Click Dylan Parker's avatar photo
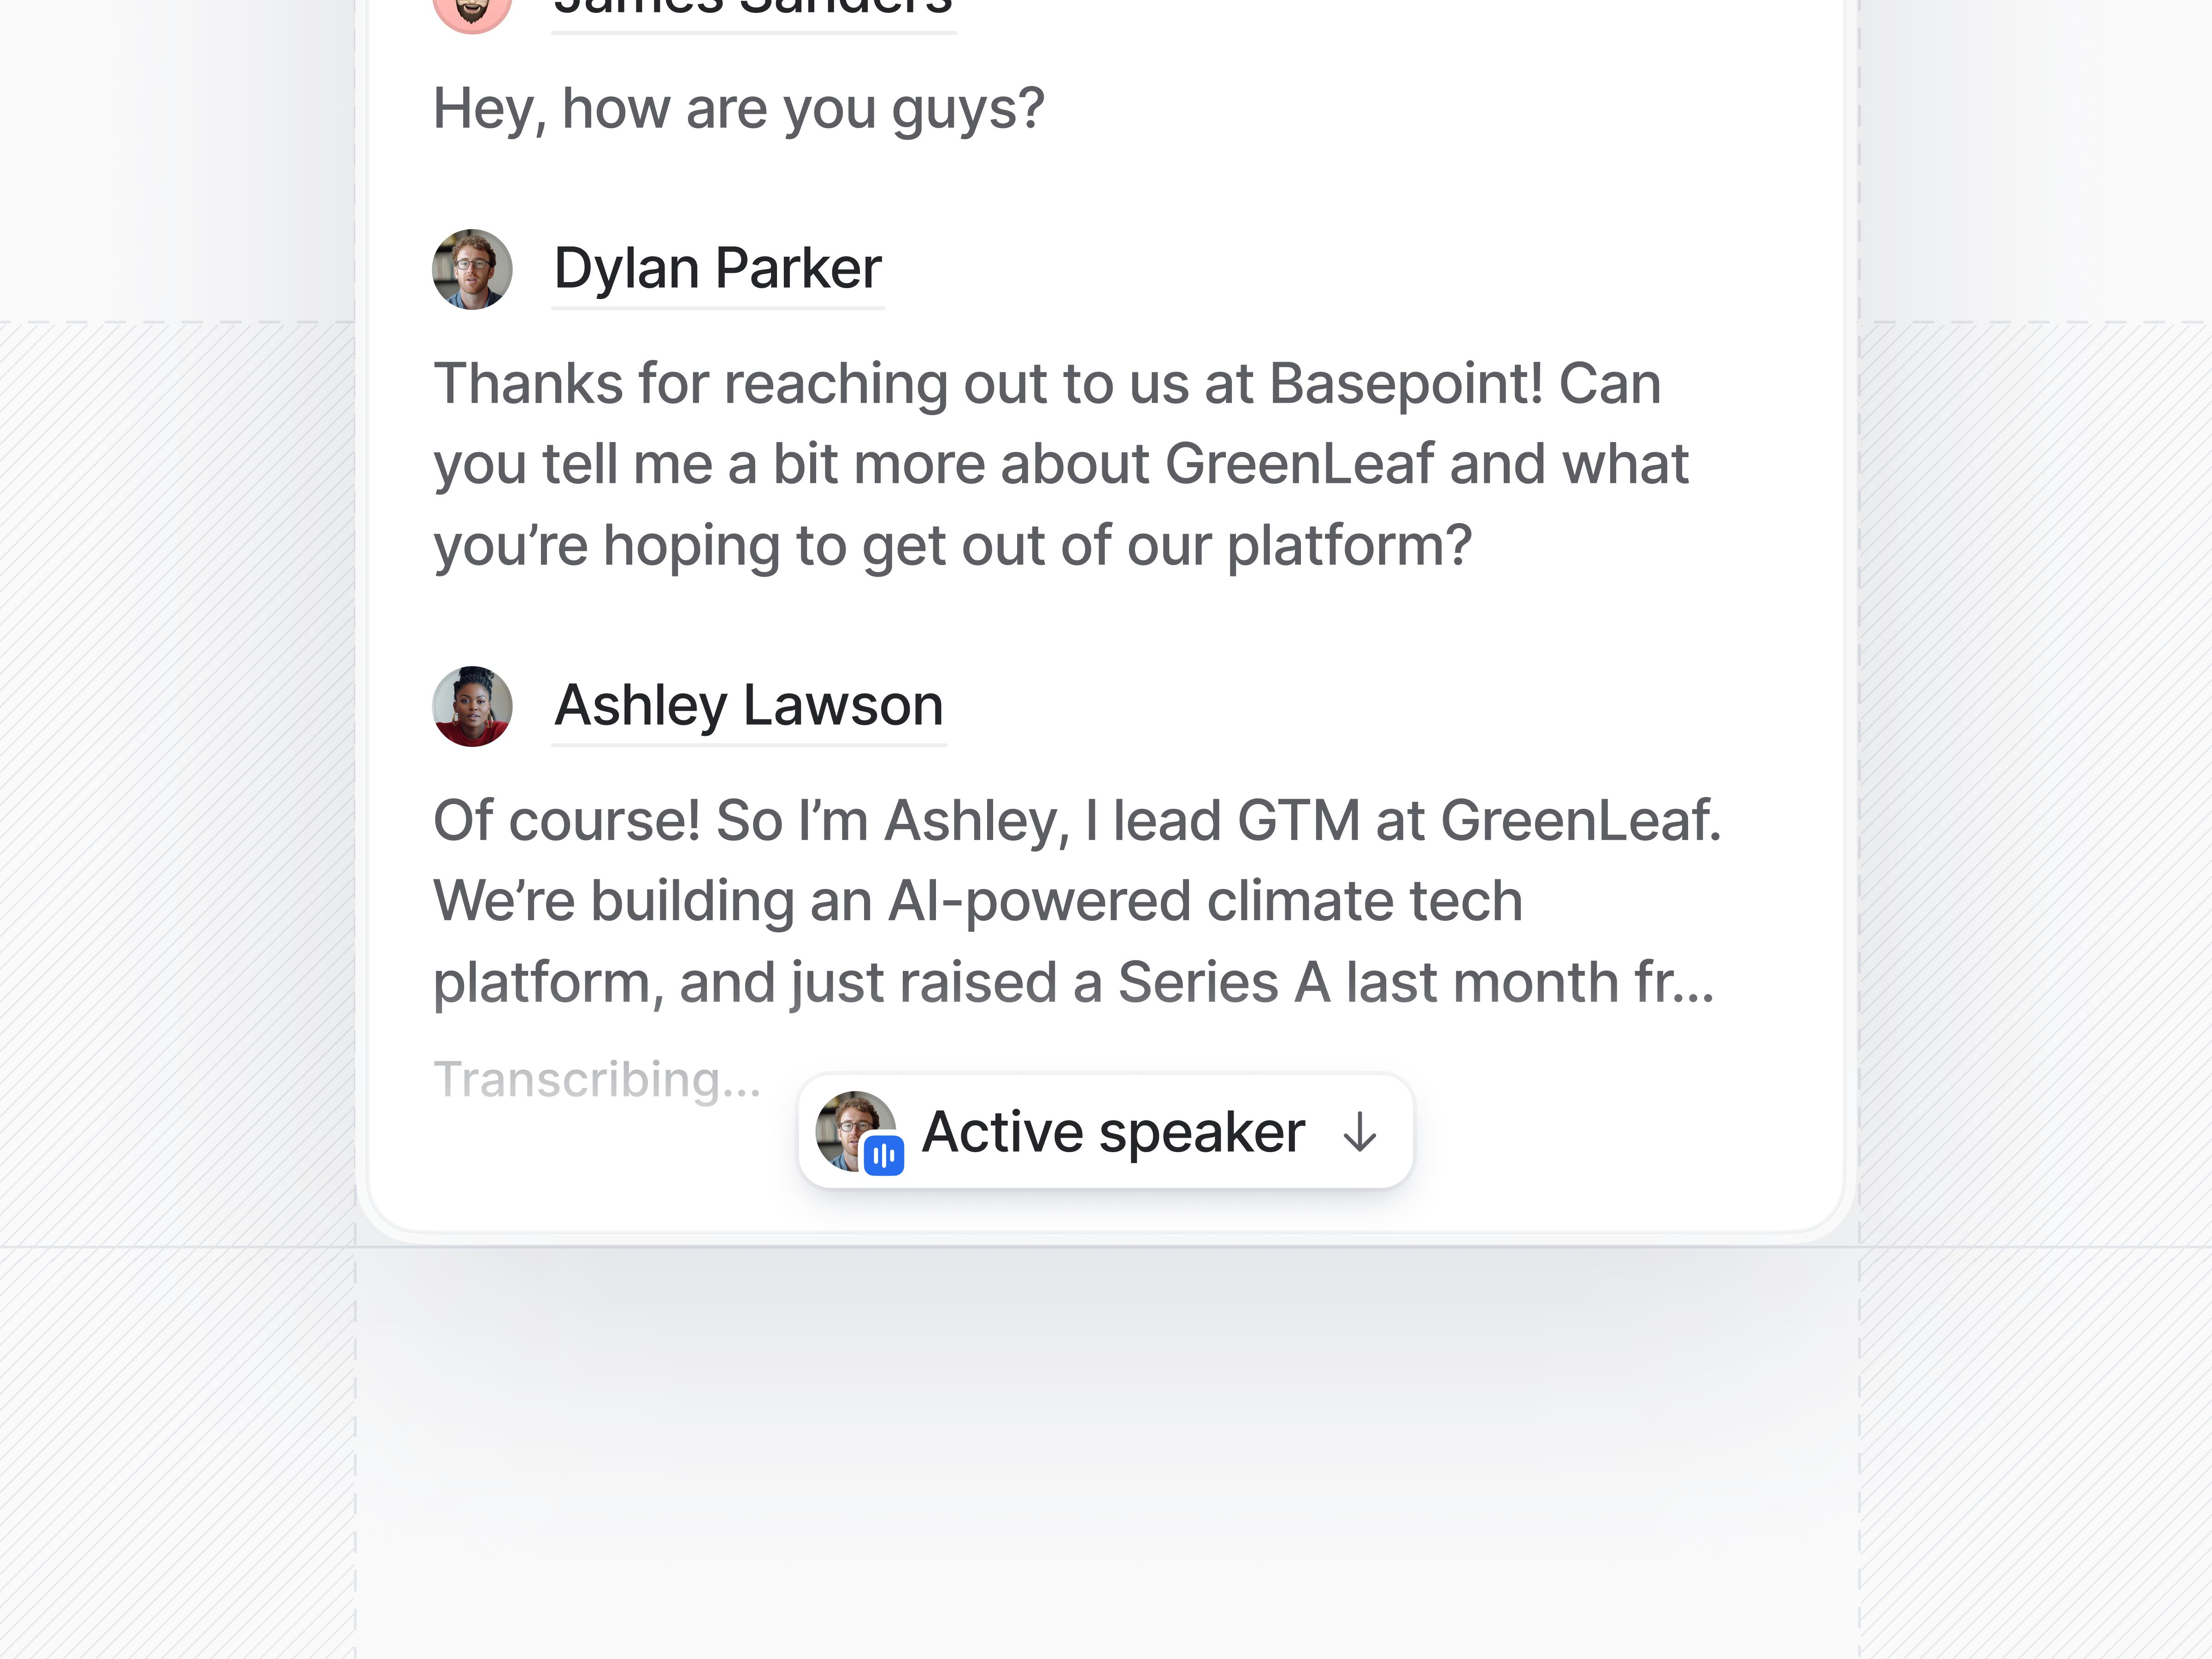The height and width of the screenshot is (1659, 2212). tap(472, 269)
